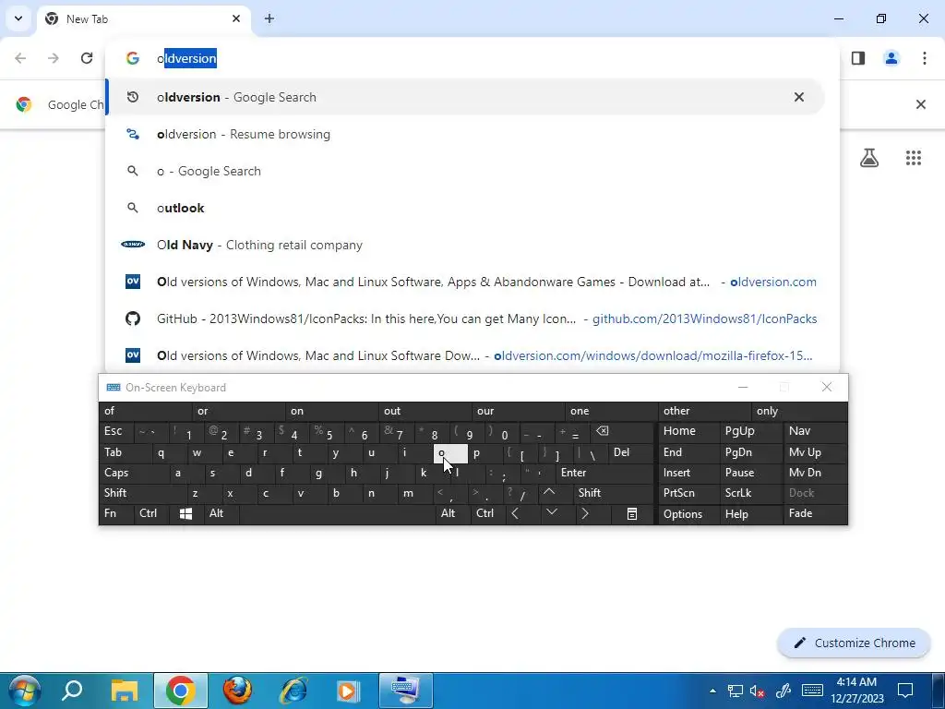Click the address bar text field
The height and width of the screenshot is (709, 945).
click(470, 58)
